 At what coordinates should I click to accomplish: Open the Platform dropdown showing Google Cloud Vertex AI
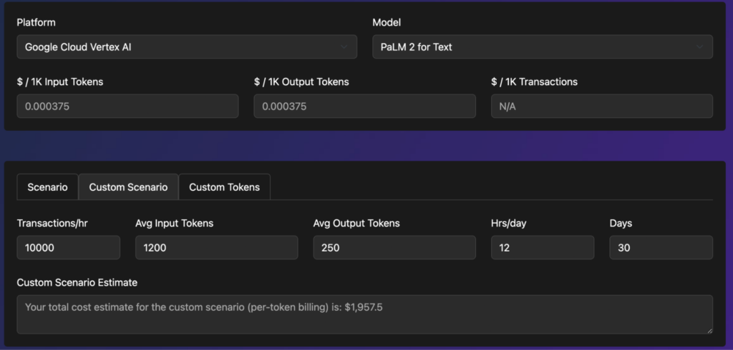(x=186, y=47)
